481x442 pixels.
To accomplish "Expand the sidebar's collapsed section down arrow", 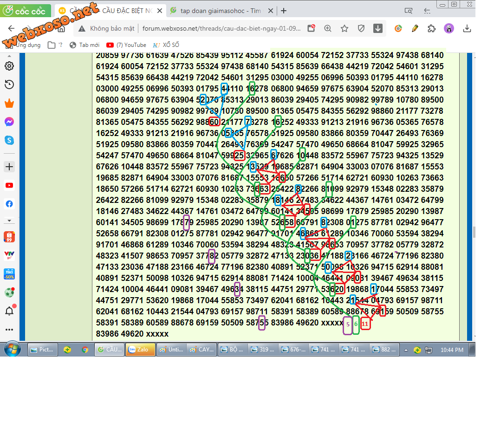I will 9,220.
